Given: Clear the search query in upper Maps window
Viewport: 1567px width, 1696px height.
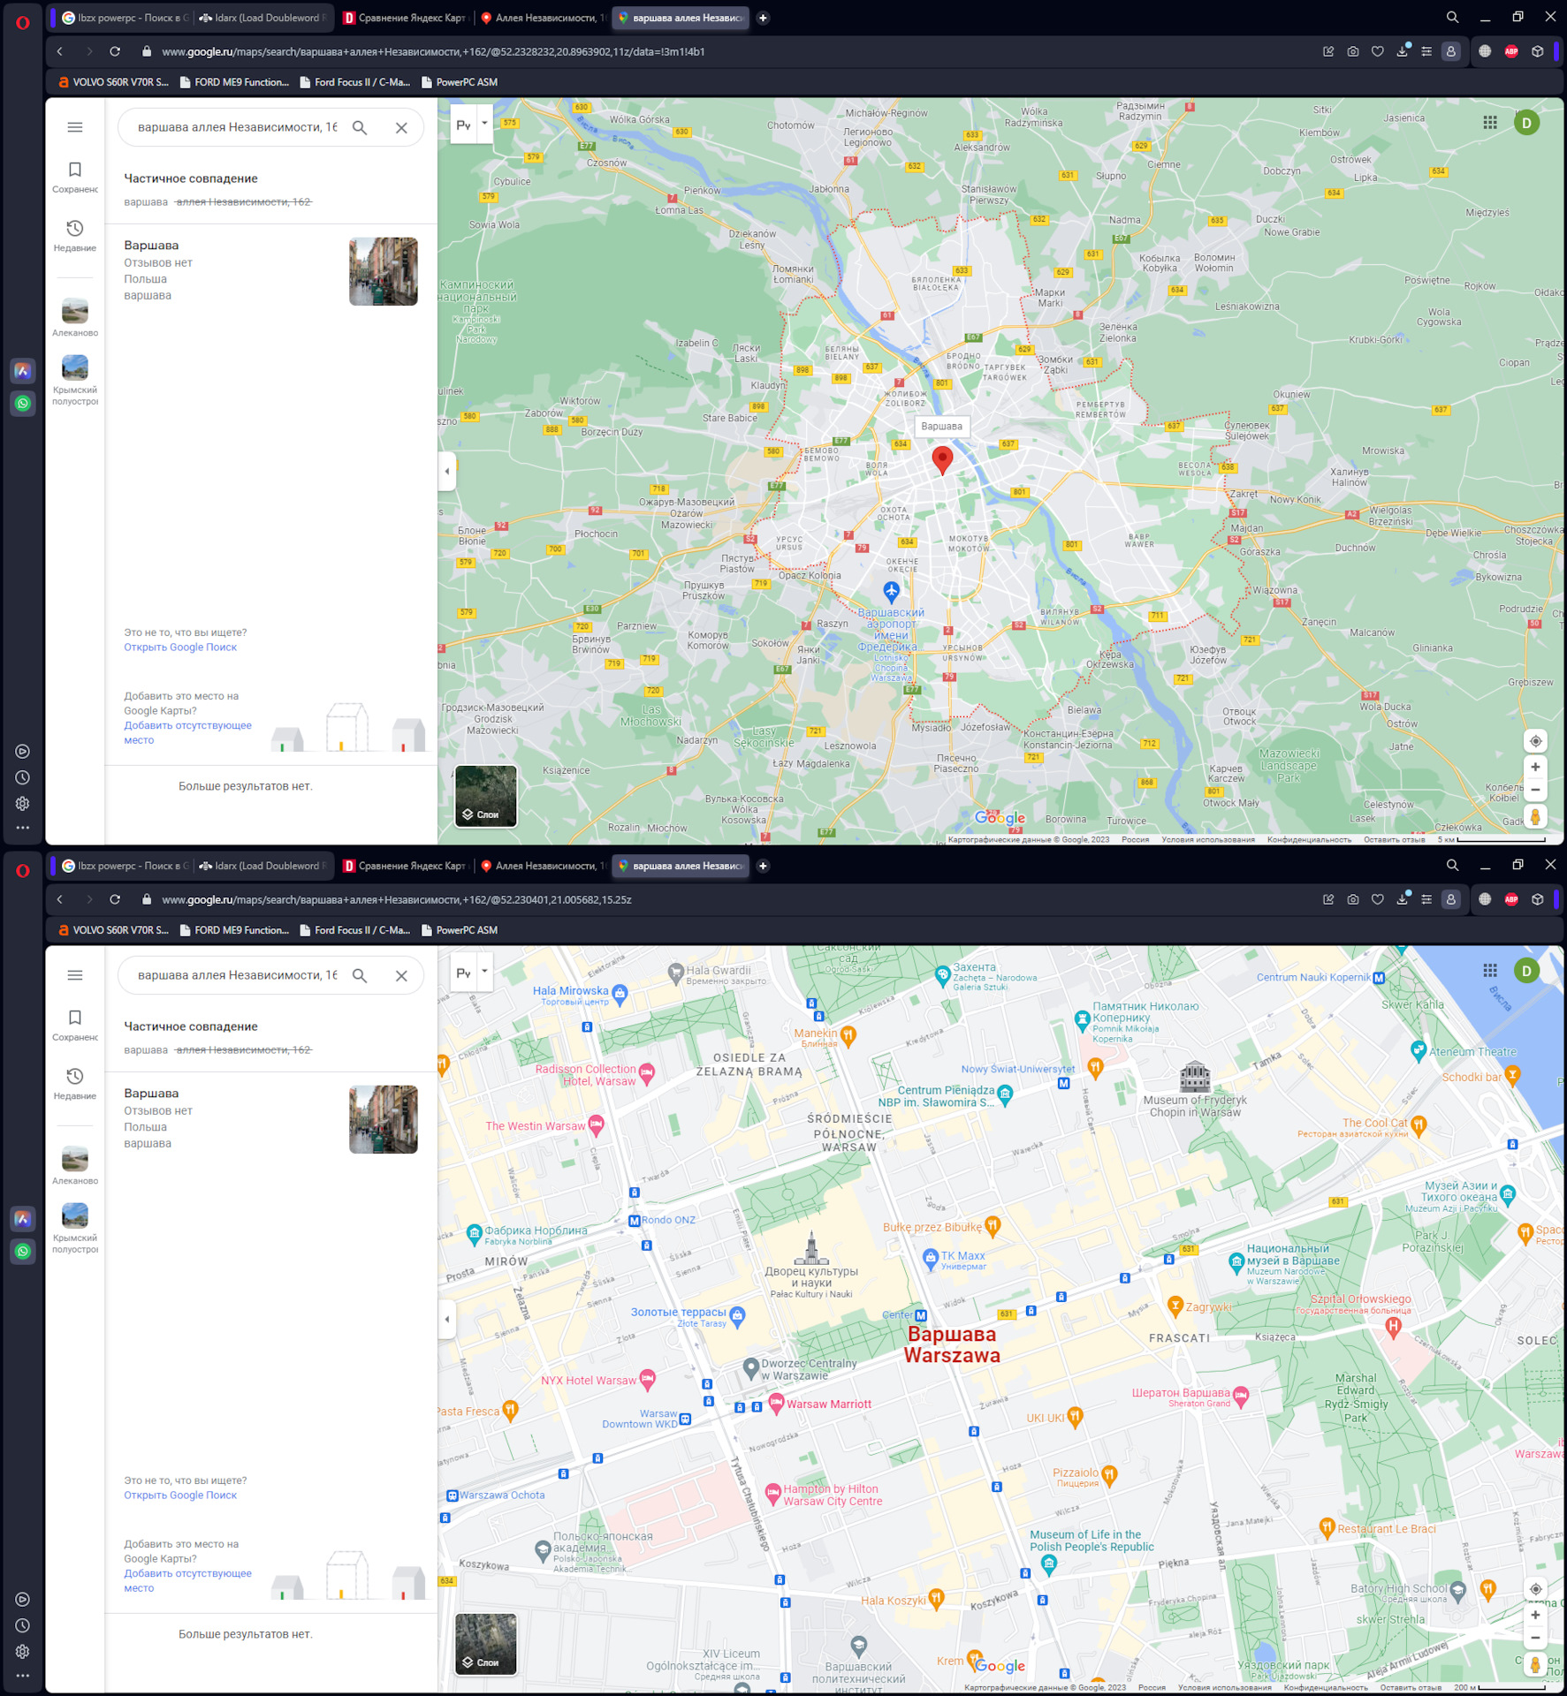Looking at the screenshot, I should click(401, 127).
